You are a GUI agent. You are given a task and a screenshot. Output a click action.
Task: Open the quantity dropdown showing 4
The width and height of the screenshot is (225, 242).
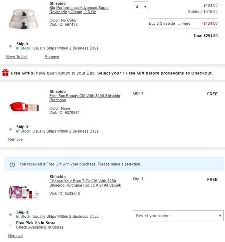(x=140, y=7)
